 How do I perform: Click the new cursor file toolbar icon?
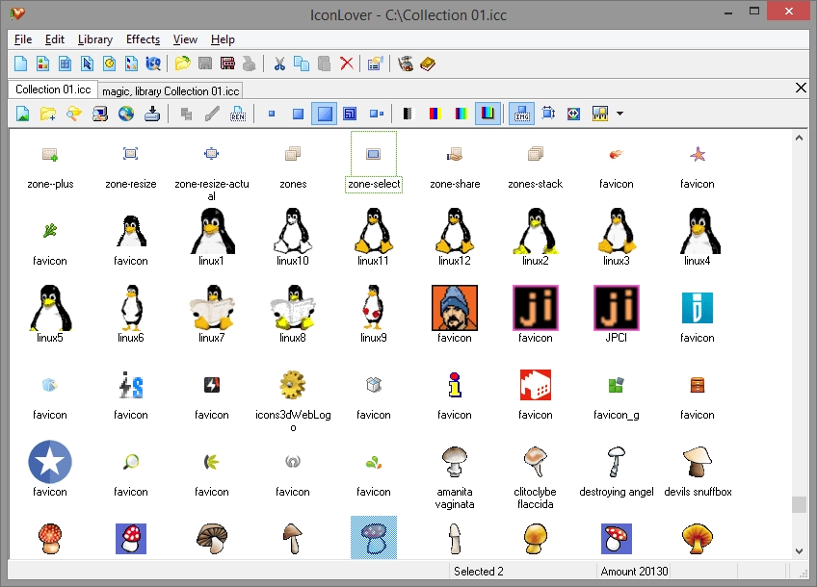click(x=87, y=64)
